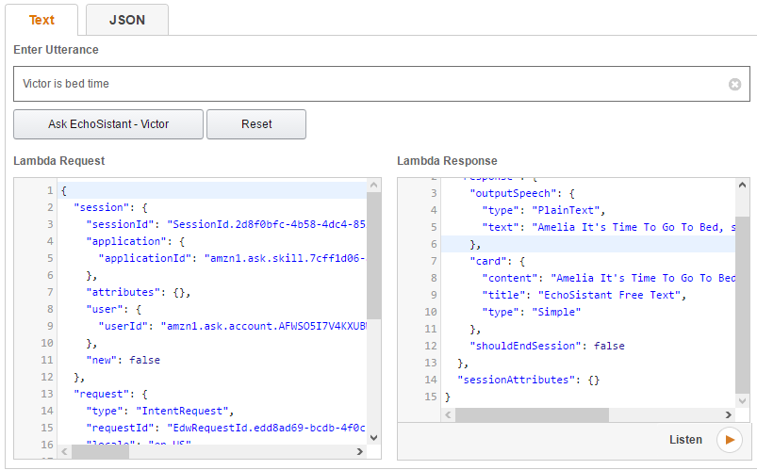The width and height of the screenshot is (757, 470).
Task: Click the "sessionId" line in Lambda Request
Action: 226,224
